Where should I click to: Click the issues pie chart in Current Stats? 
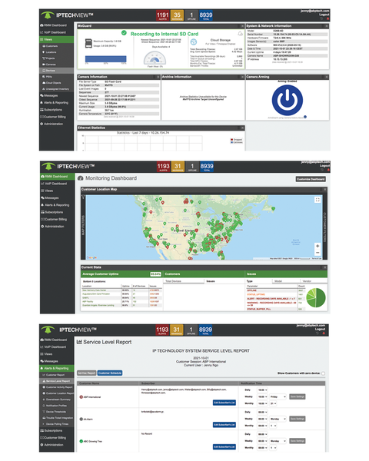316,298
